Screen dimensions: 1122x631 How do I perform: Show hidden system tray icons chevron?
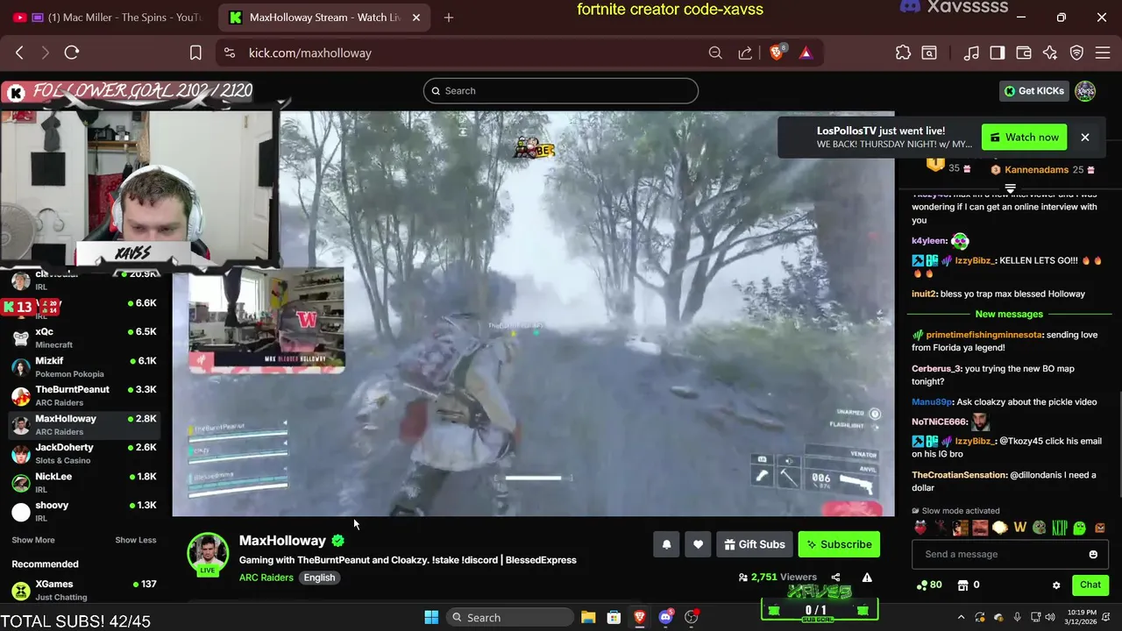coord(961,617)
